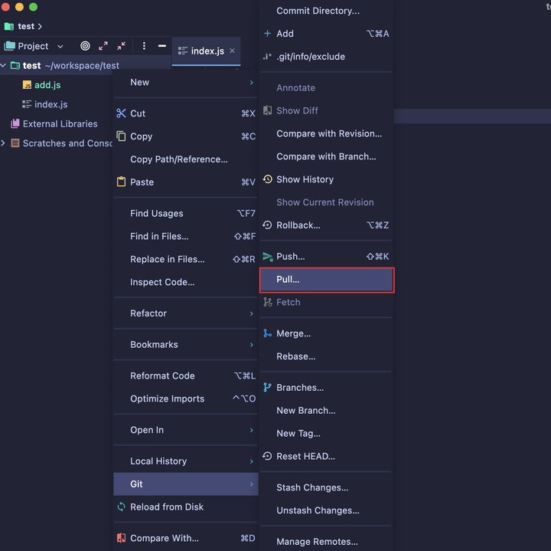Click the Collapse All arrows icon

[121, 46]
